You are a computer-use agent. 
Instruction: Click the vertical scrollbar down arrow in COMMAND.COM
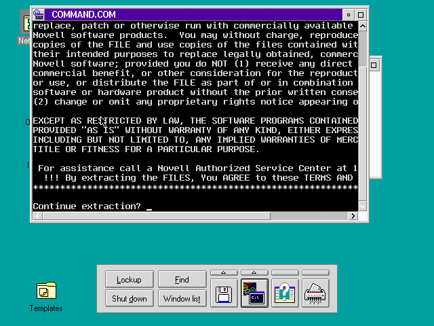point(363,206)
